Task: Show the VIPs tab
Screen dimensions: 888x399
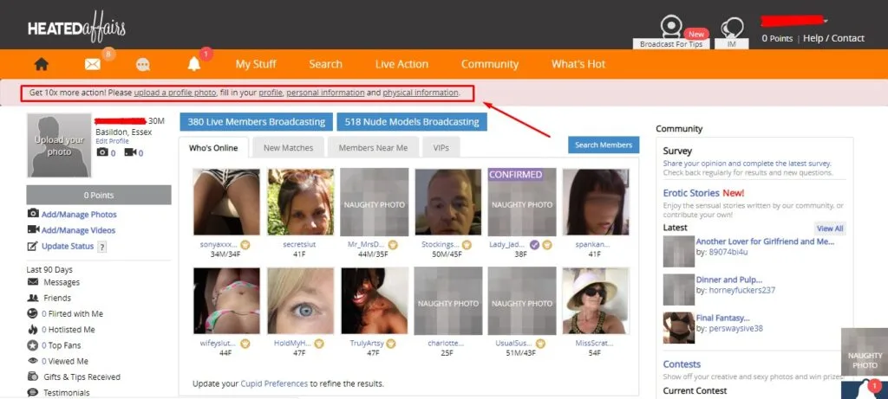Action: 441,148
